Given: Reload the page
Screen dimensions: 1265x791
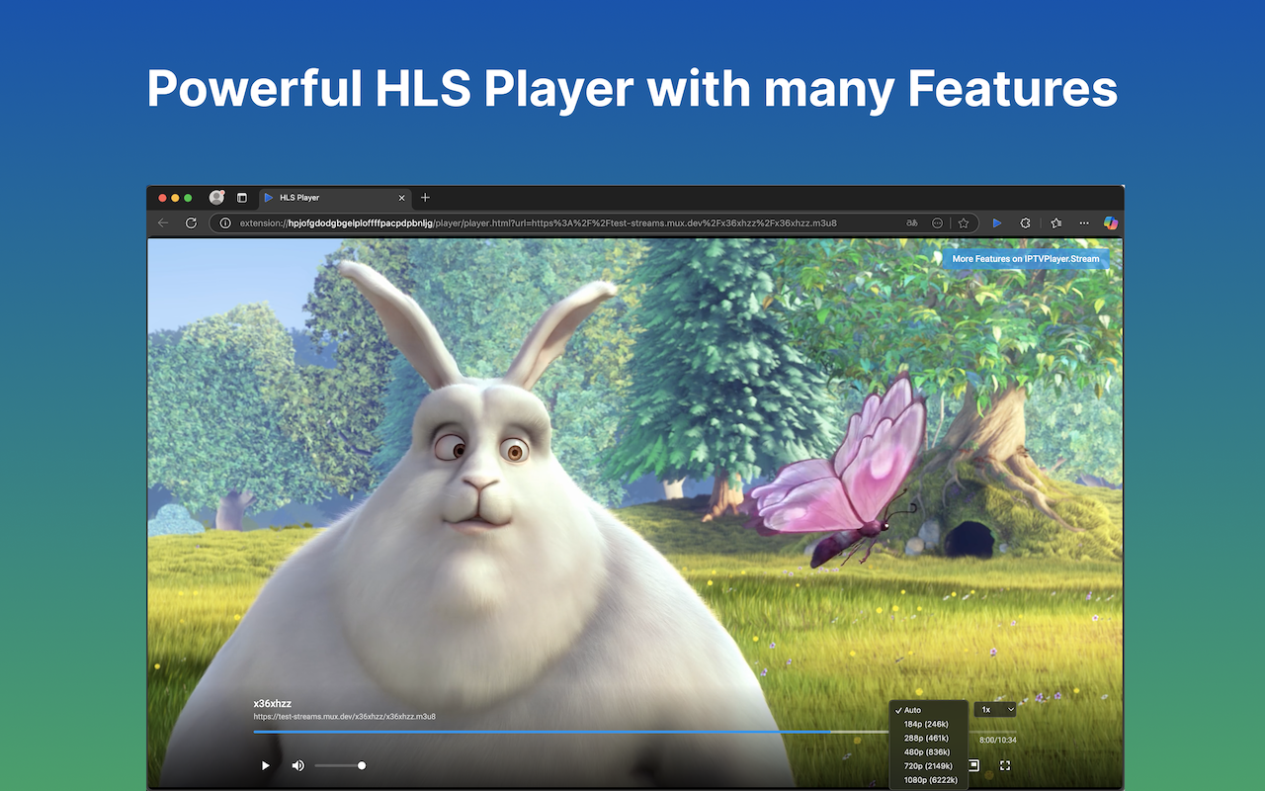Looking at the screenshot, I should 191,223.
